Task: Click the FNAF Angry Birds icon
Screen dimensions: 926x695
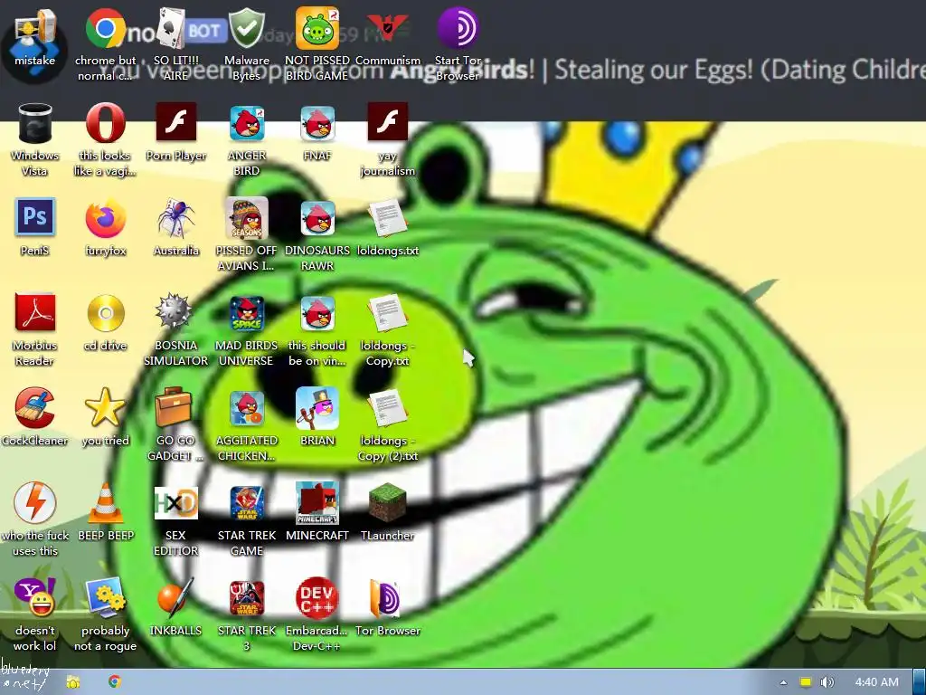Action: (x=317, y=123)
